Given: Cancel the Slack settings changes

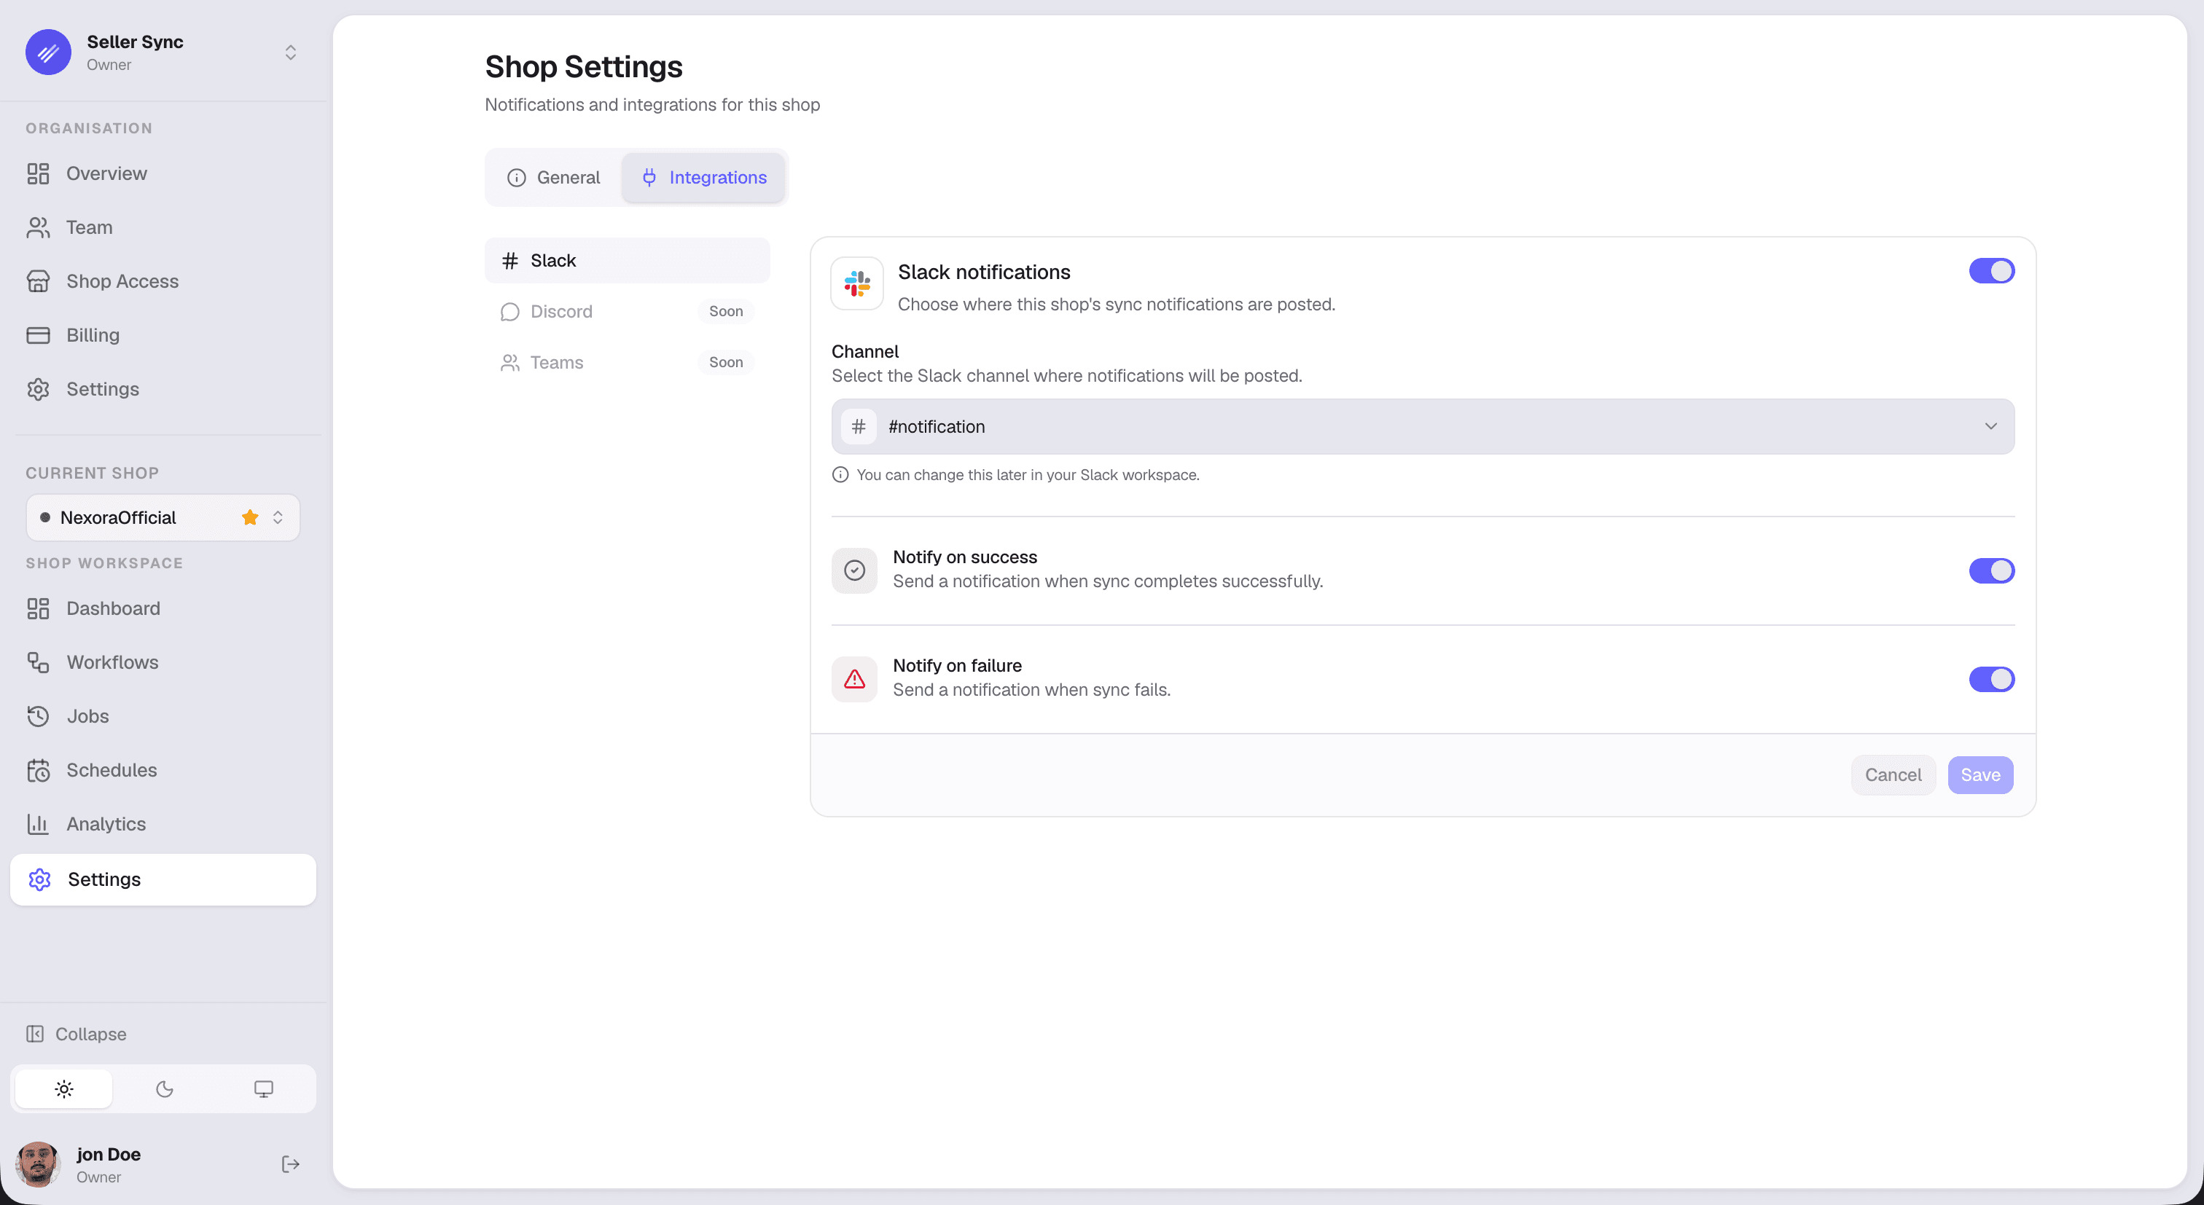Looking at the screenshot, I should [1893, 776].
